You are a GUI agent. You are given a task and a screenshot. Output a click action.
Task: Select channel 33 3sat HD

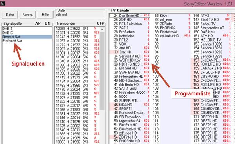pos(130,52)
